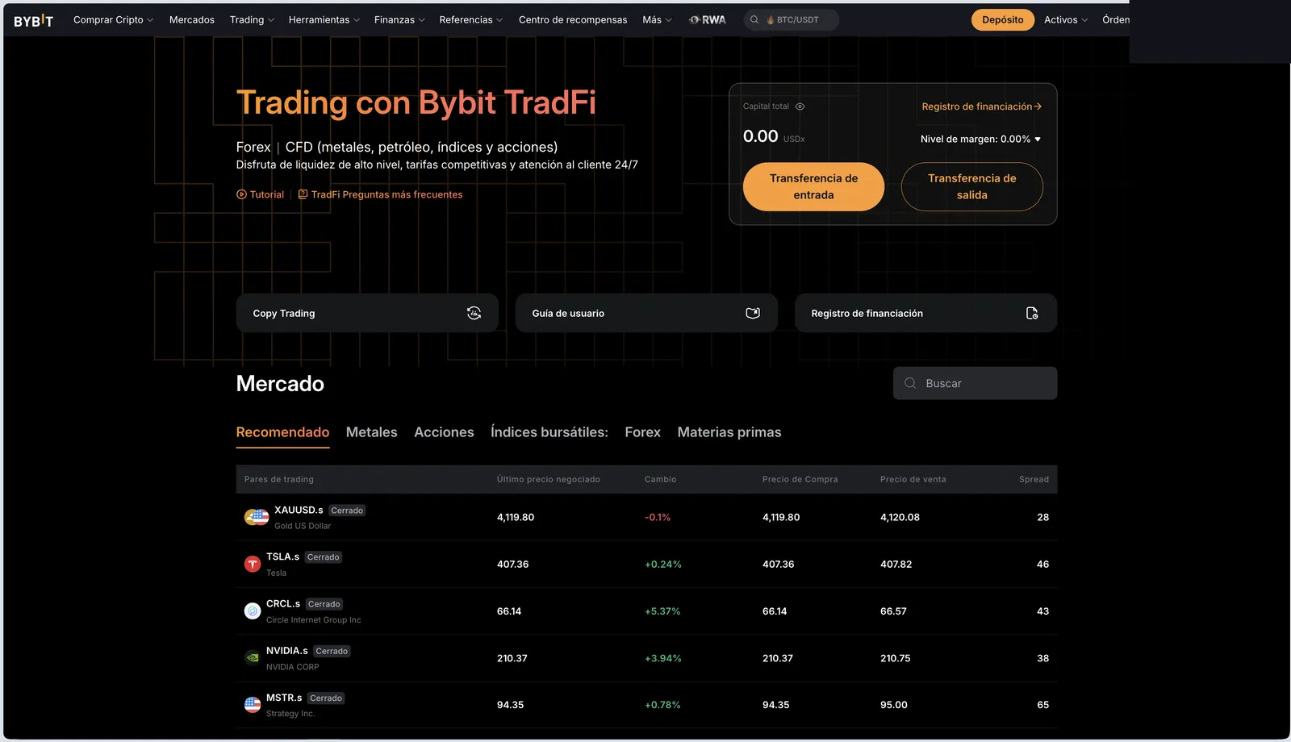Click the Tutorial play icon
The image size is (1291, 742).
click(x=241, y=194)
